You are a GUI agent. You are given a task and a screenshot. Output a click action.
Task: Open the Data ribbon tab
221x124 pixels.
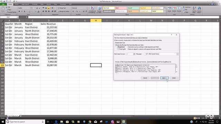pos(42,4)
